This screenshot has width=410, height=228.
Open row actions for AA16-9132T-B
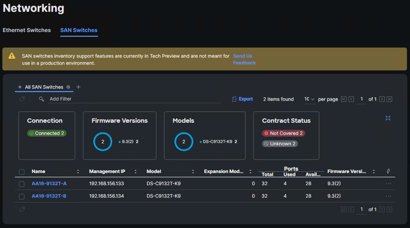click(388, 196)
